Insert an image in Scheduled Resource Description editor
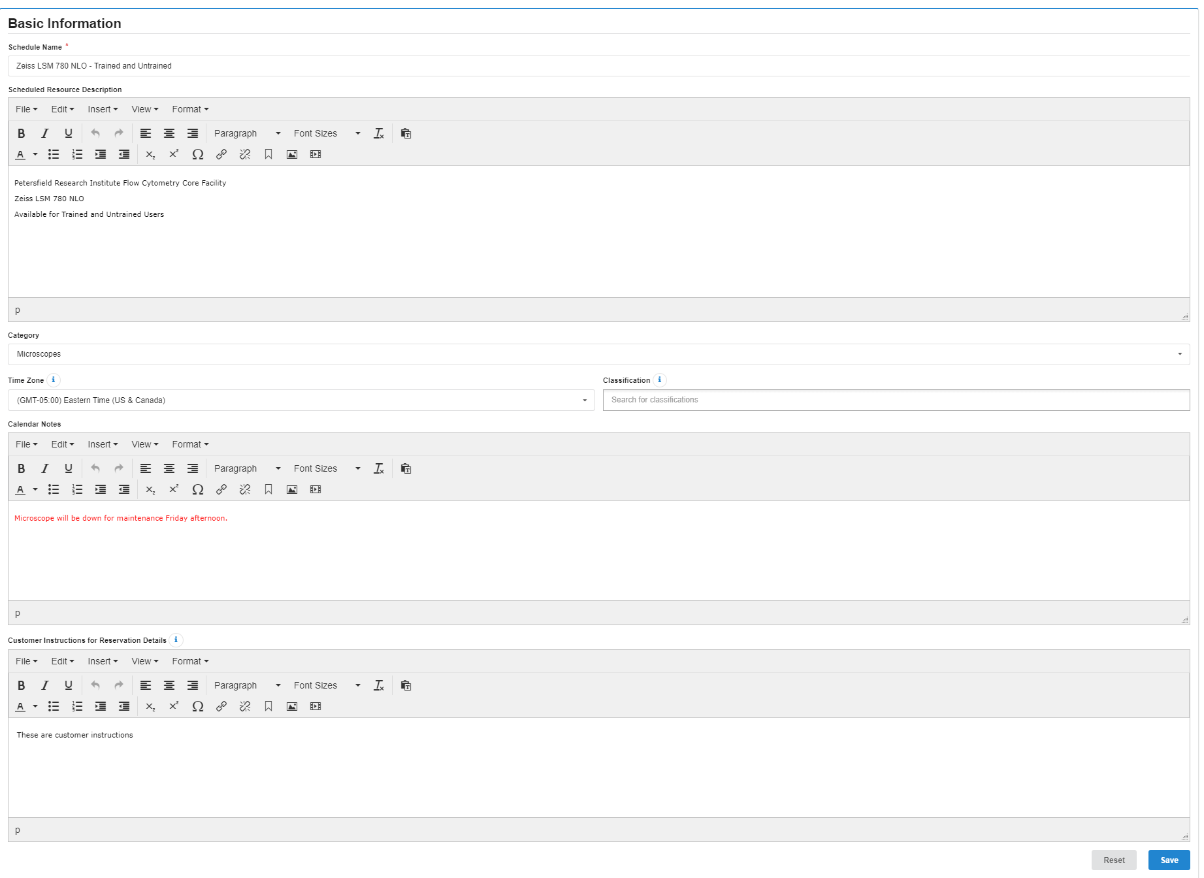1204x878 pixels. 292,155
